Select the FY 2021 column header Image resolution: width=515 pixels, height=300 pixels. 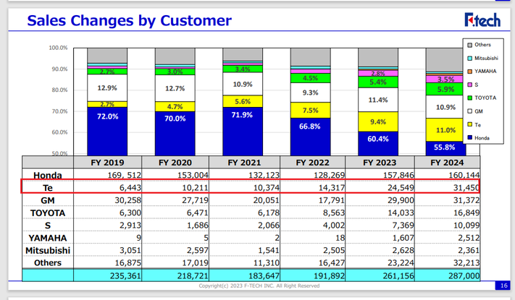244,163
